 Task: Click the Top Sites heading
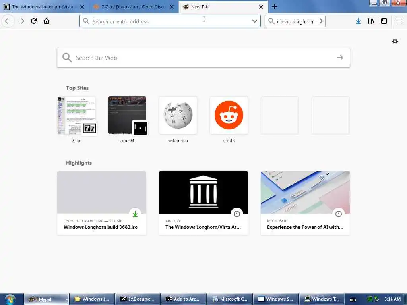pyautogui.click(x=77, y=88)
